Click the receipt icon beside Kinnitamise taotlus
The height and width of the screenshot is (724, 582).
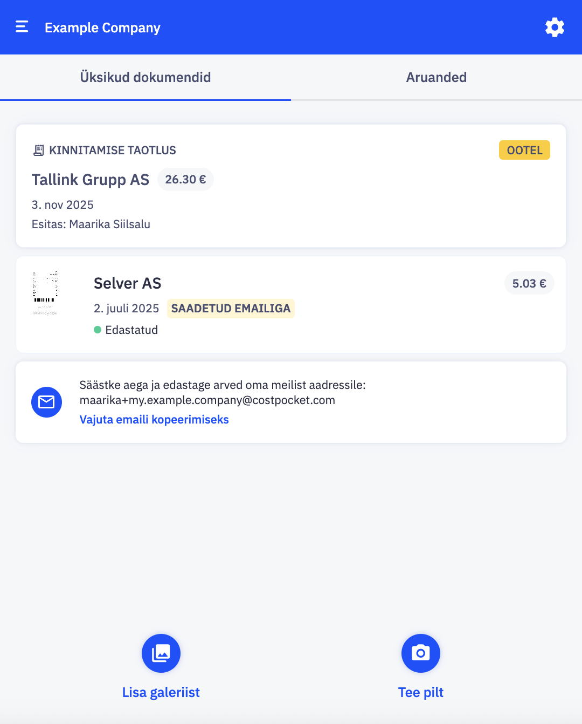[x=38, y=151]
